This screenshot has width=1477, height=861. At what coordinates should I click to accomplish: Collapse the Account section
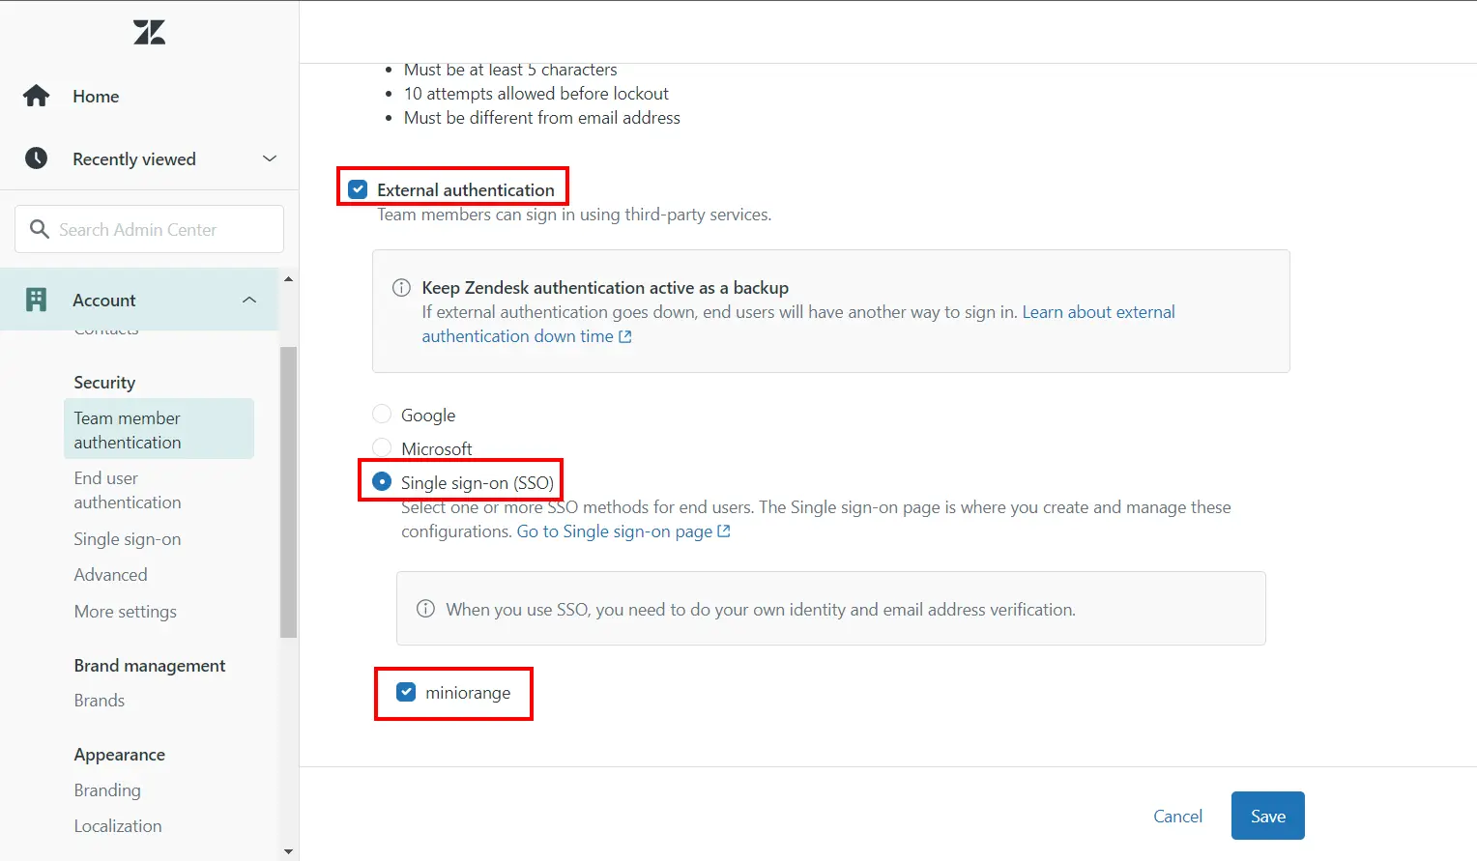point(249,300)
